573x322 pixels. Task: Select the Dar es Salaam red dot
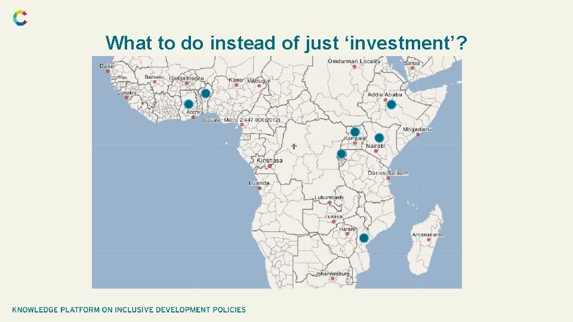[388, 178]
